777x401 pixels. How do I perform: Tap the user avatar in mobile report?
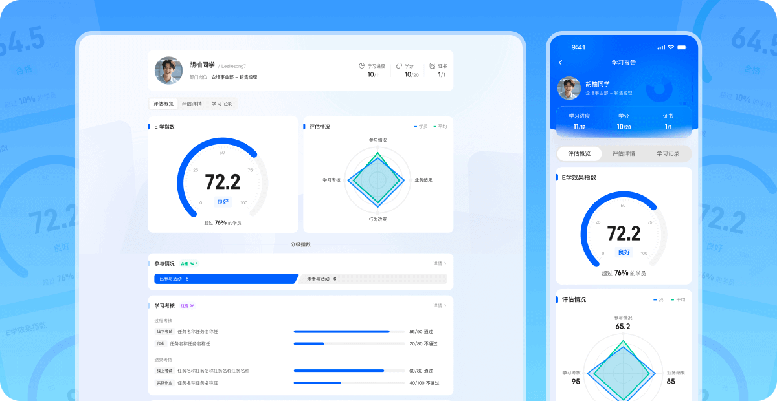coord(569,89)
